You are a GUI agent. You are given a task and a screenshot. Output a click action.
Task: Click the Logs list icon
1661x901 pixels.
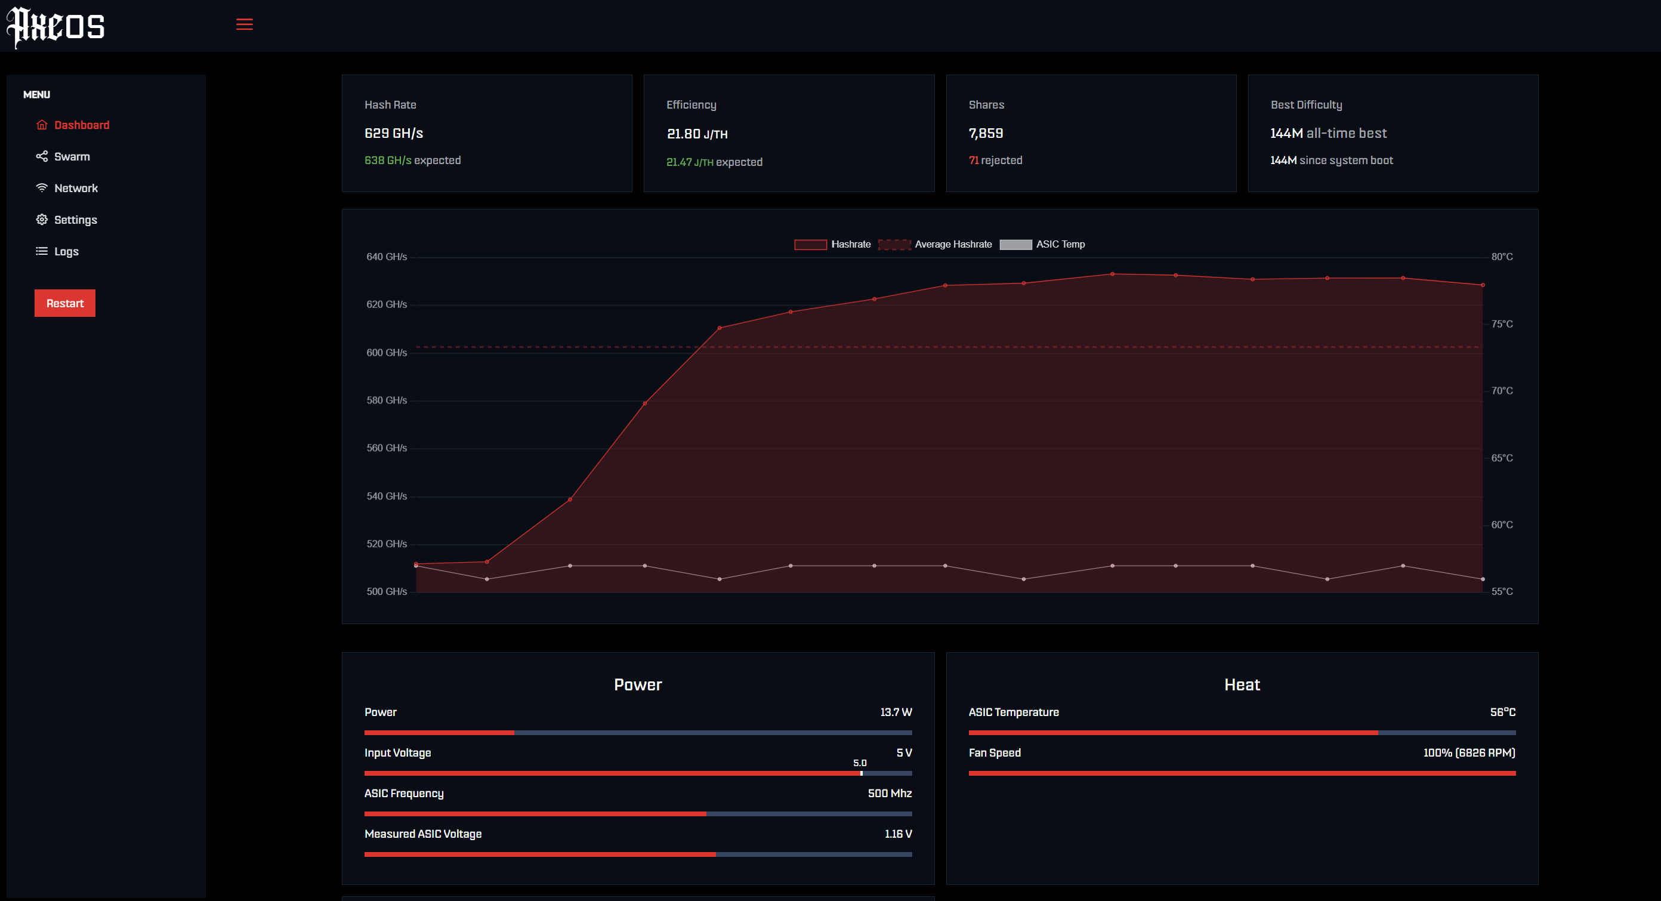(x=42, y=252)
